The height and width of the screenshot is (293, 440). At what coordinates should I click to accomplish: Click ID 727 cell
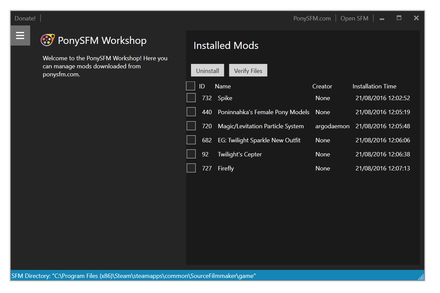(x=207, y=168)
